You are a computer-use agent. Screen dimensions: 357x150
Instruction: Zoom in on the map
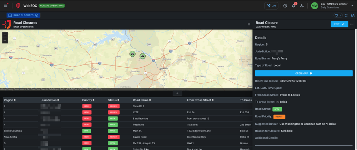point(5,35)
